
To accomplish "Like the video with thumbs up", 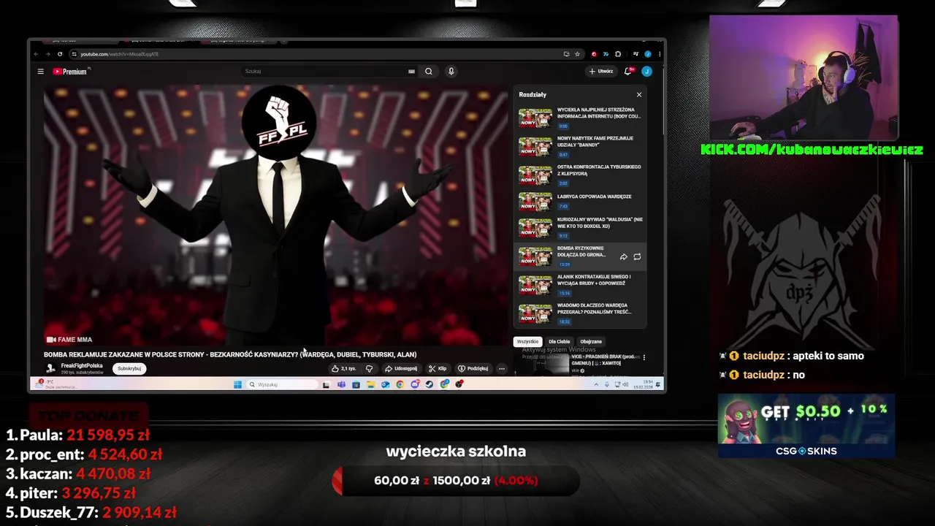I will tap(335, 369).
